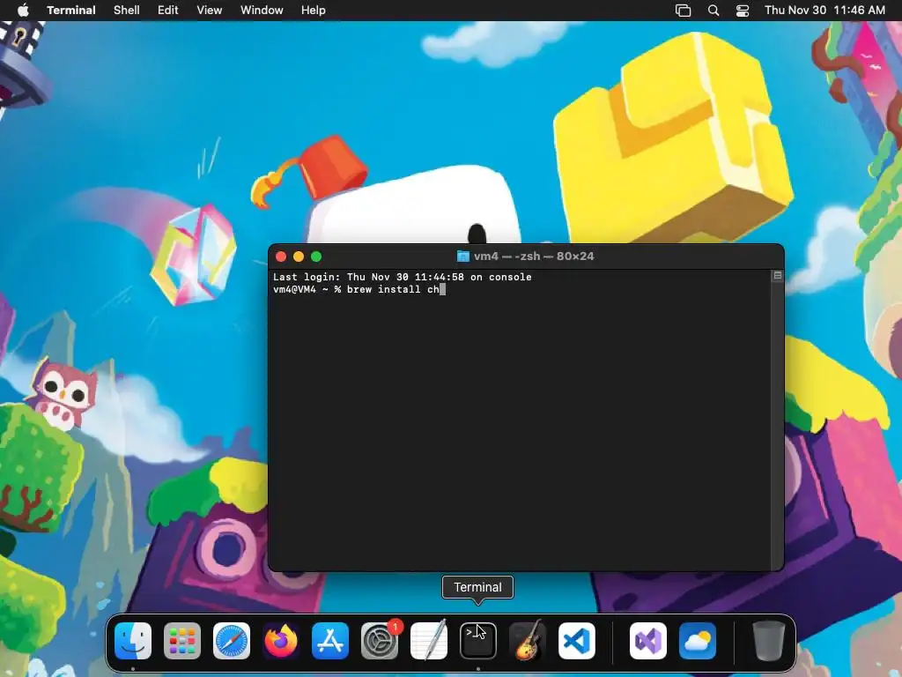Open the Weather app in the Dock
The width and height of the screenshot is (902, 677).
(698, 641)
